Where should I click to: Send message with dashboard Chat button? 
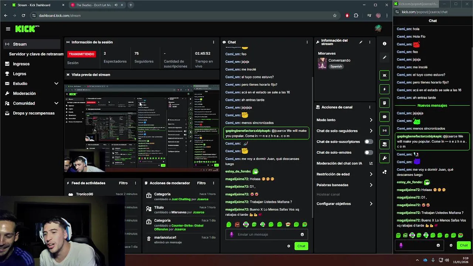click(x=301, y=246)
